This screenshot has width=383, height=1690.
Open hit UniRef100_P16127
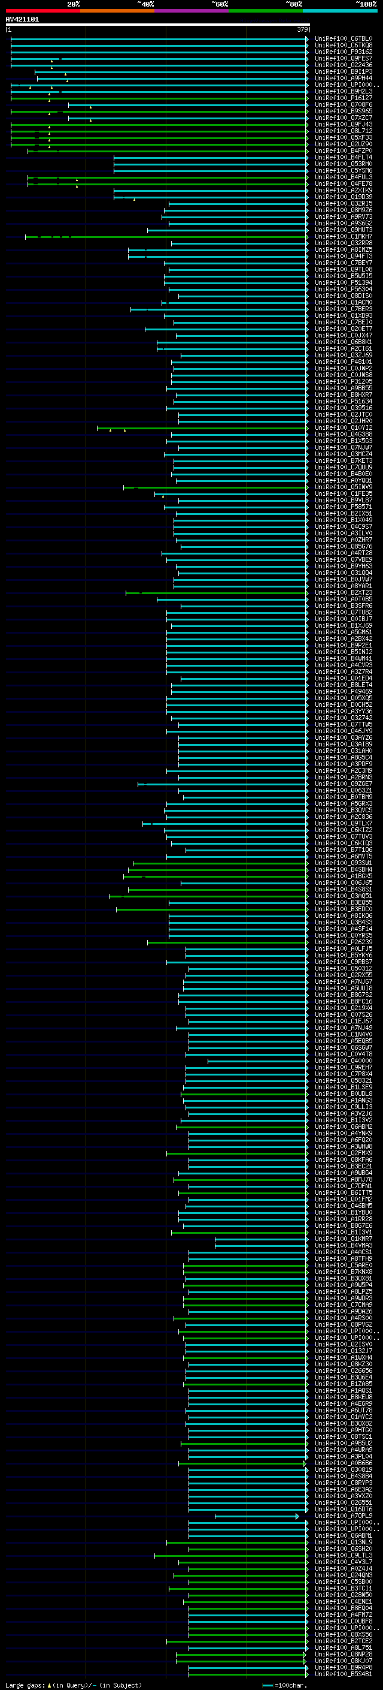click(344, 98)
